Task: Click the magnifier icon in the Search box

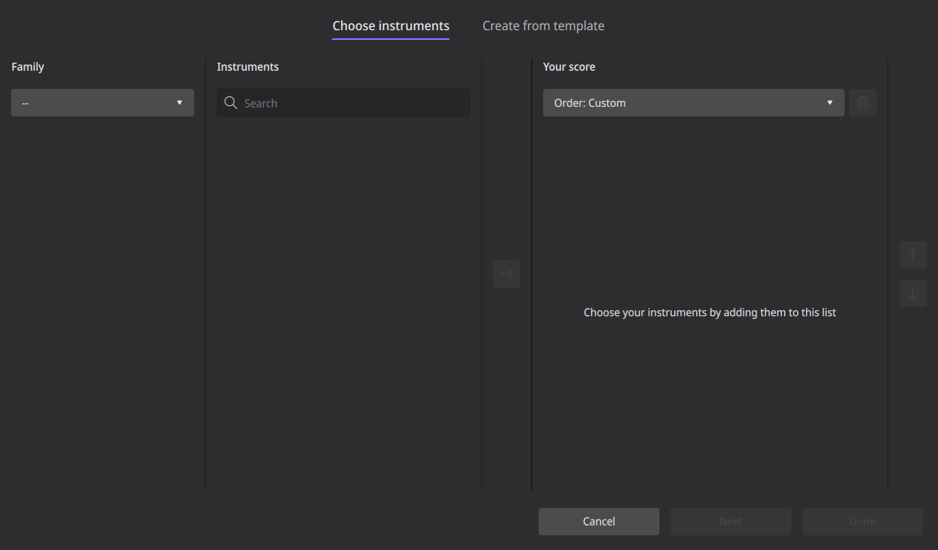Action: [230, 103]
